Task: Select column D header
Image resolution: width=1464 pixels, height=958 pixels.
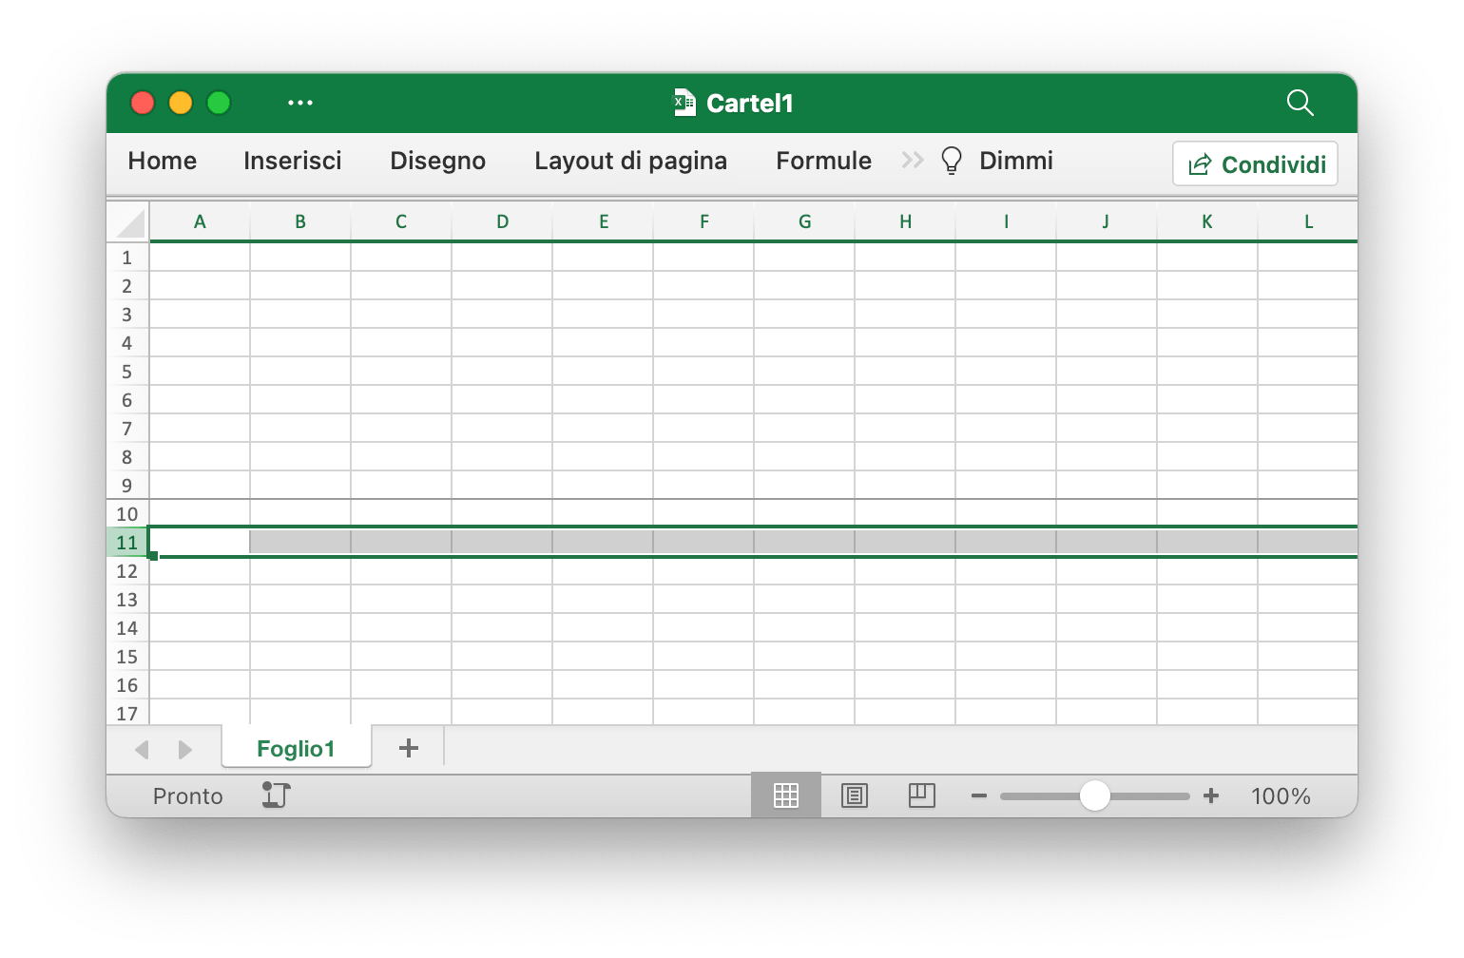Action: (x=502, y=221)
